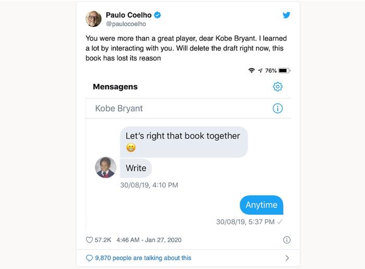Click the Paulo Coelho display name

(x=129, y=15)
